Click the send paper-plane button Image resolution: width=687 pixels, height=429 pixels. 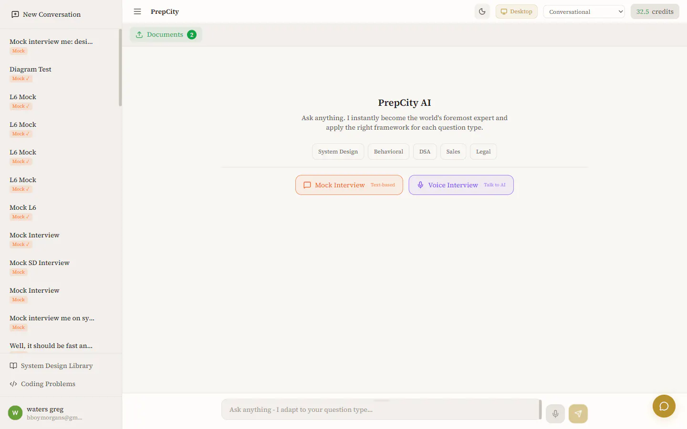(578, 414)
